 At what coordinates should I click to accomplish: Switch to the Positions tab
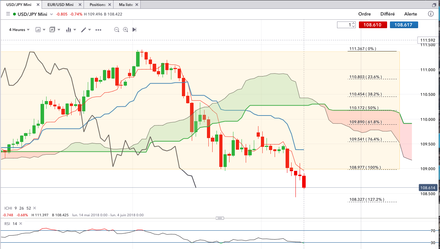[x=97, y=5]
